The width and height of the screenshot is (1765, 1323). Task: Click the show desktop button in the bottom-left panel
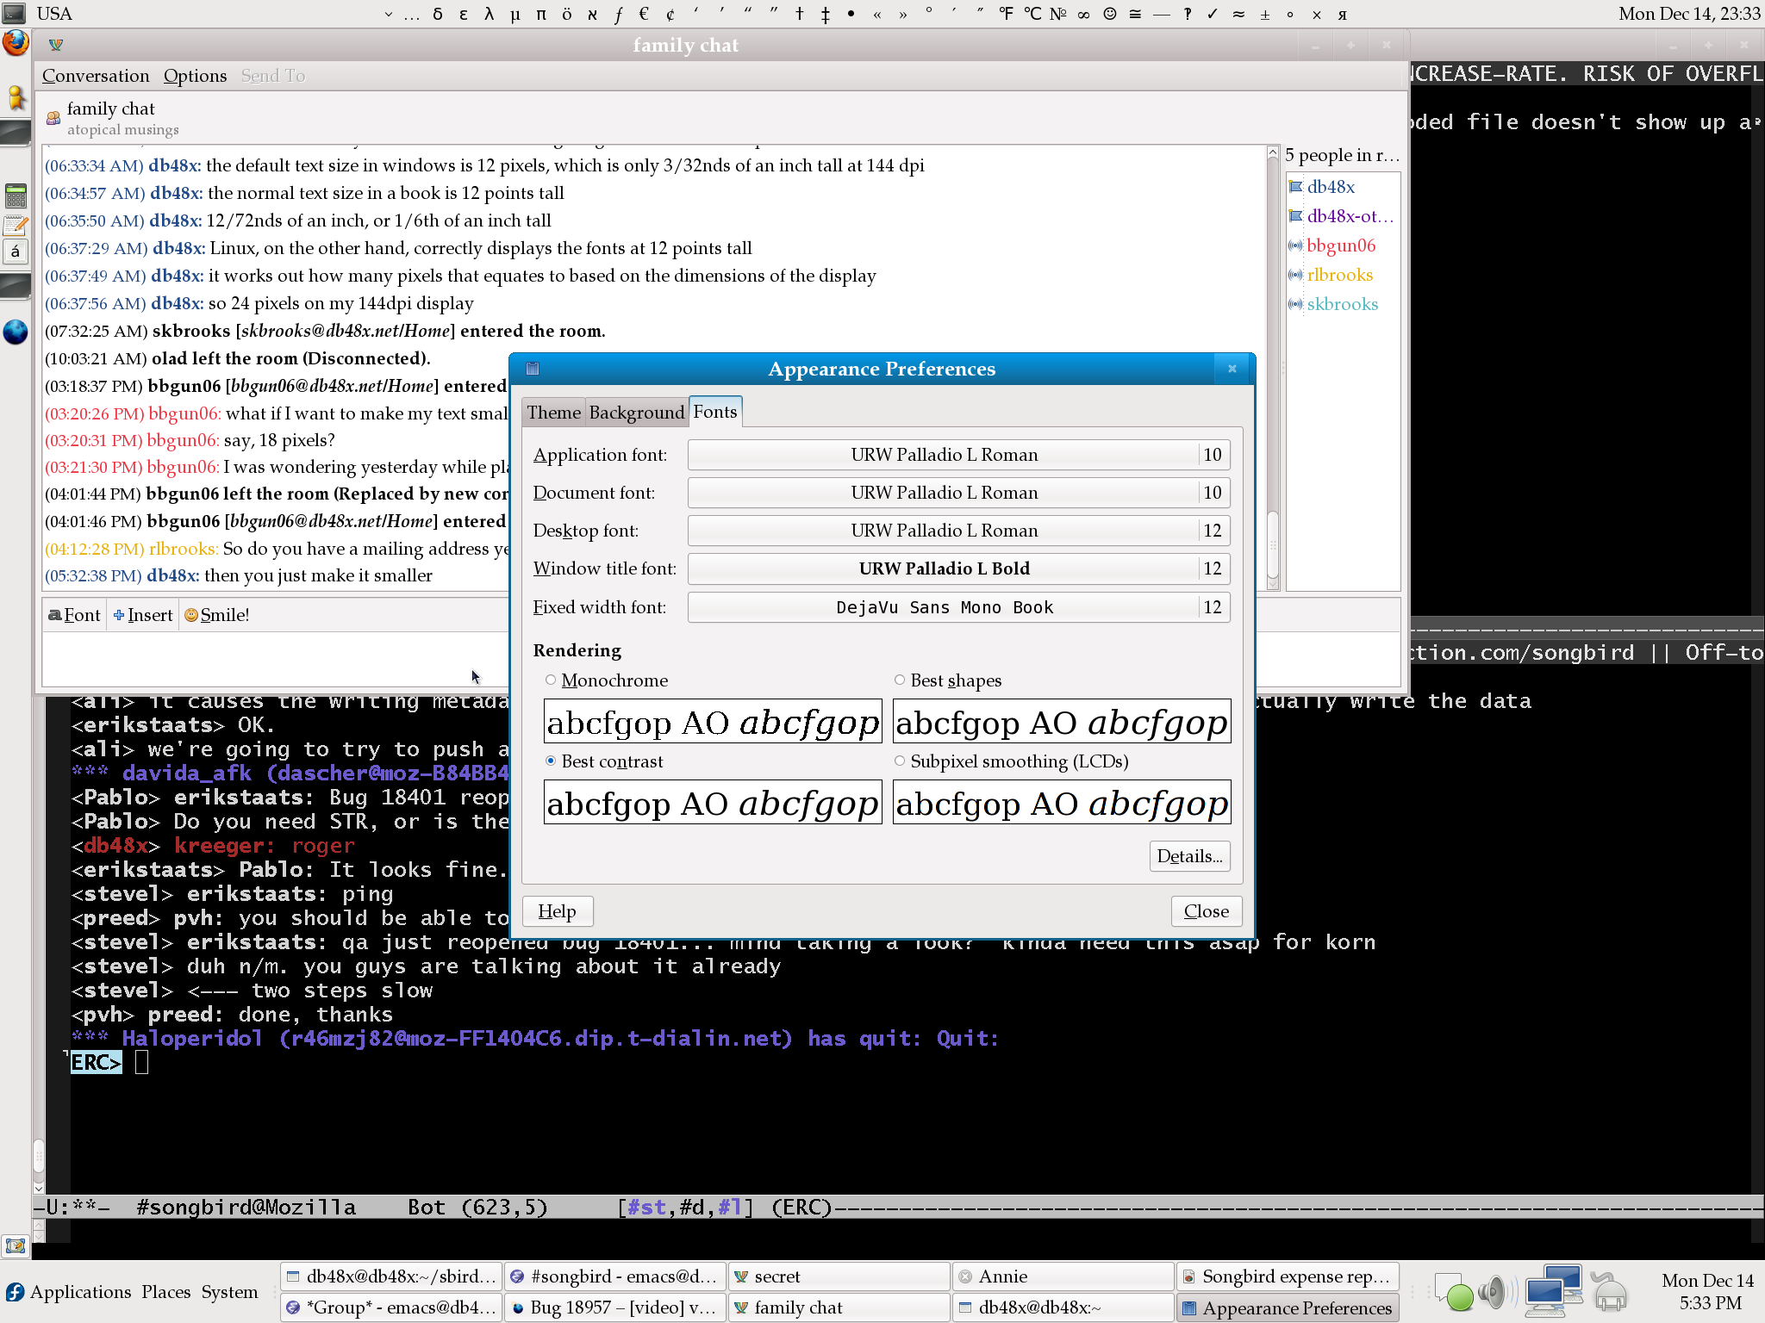(16, 1245)
